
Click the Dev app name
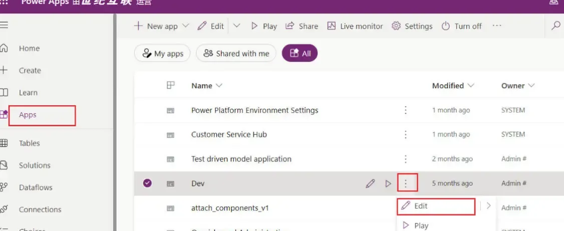pos(198,183)
